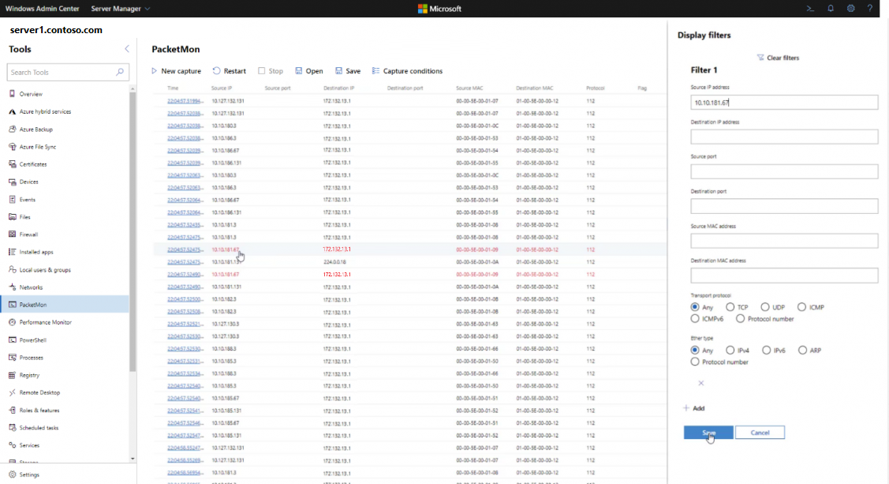Open Local users & groups tool

[x=45, y=270]
